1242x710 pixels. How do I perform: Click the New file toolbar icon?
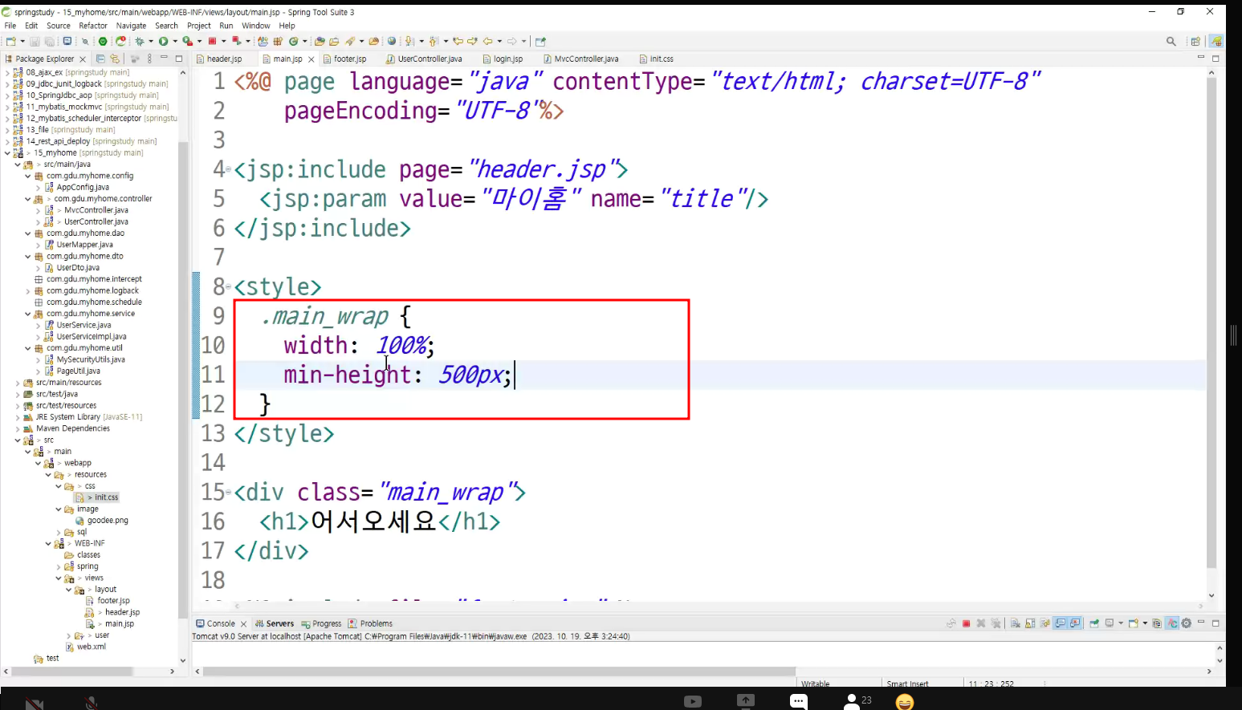tap(11, 41)
